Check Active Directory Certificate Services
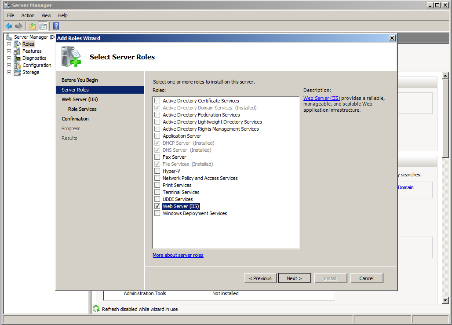 [x=157, y=101]
